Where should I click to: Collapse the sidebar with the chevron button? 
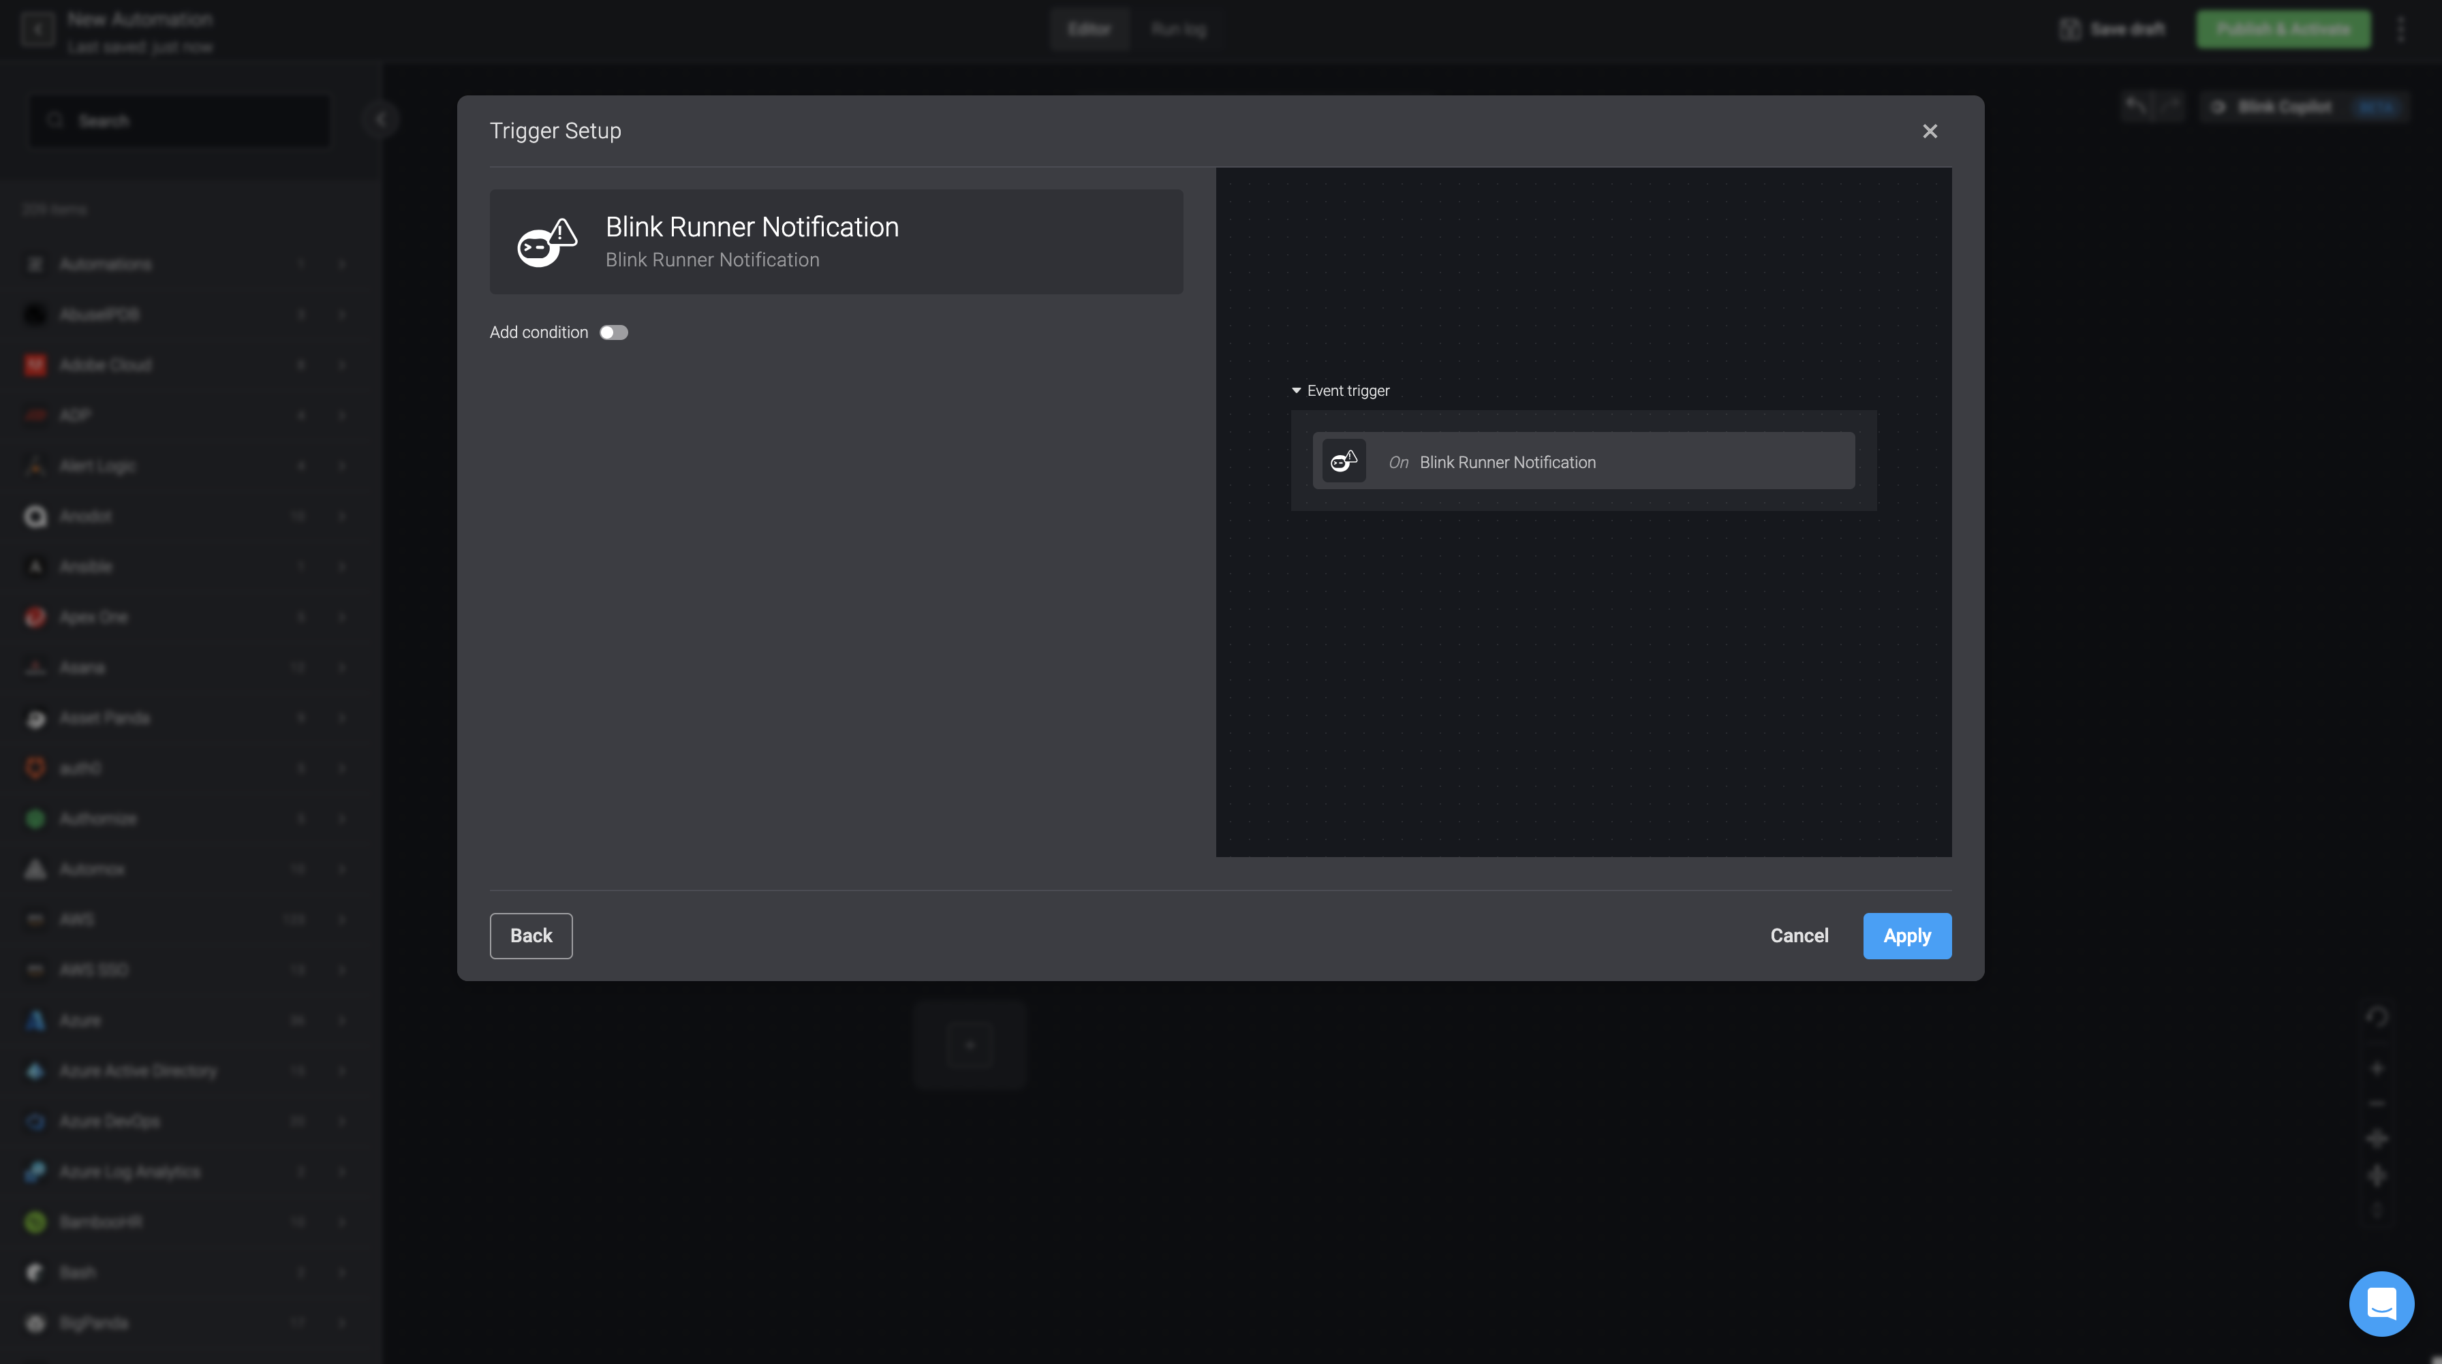(x=380, y=121)
